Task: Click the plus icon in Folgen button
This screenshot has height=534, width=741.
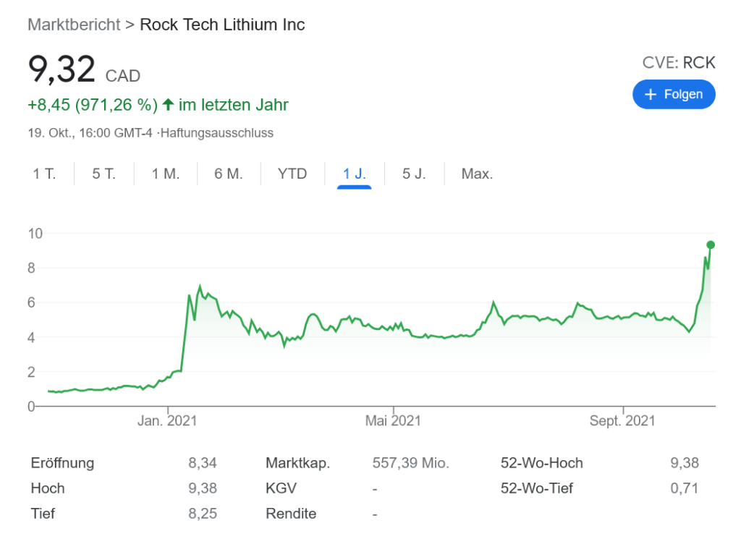Action: pyautogui.click(x=650, y=95)
